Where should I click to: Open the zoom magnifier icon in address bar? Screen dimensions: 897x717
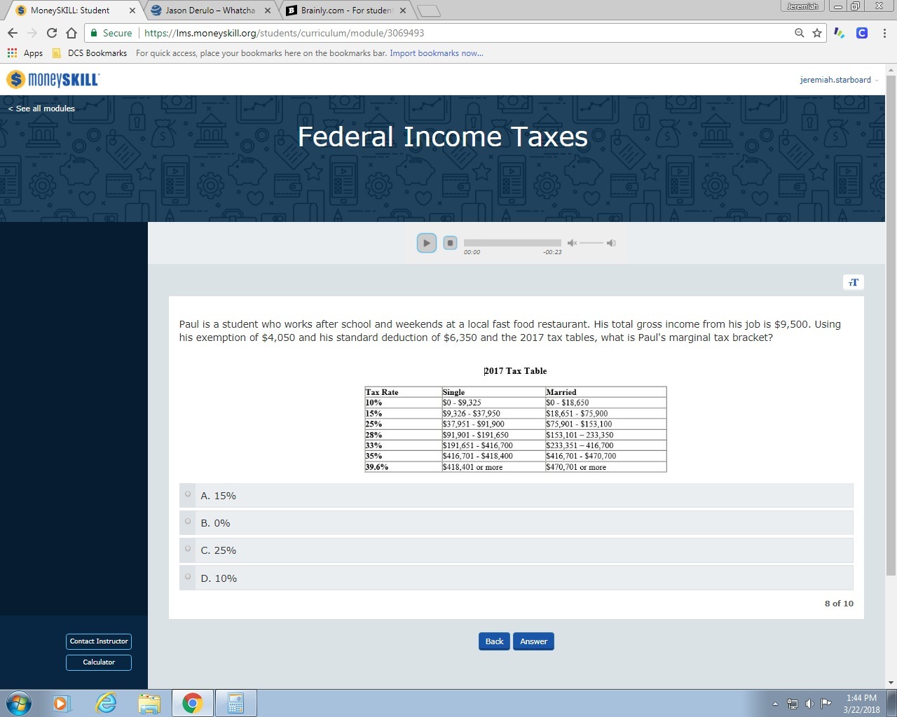click(x=799, y=33)
